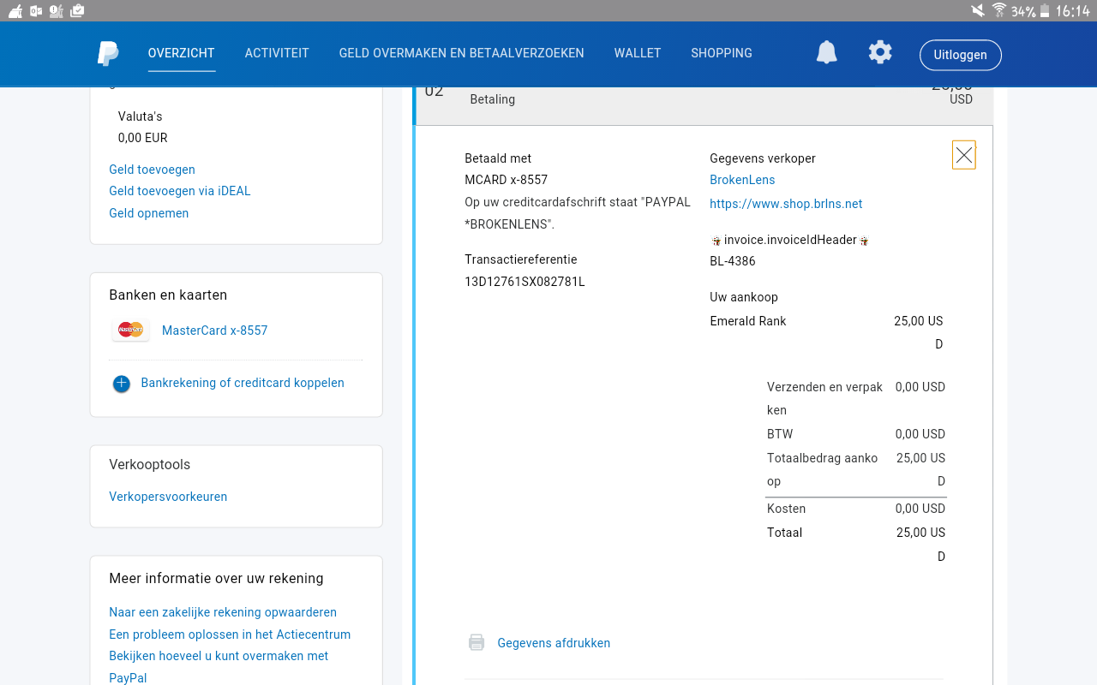Open the settings gear icon
This screenshot has height=685, width=1097.
click(x=880, y=52)
